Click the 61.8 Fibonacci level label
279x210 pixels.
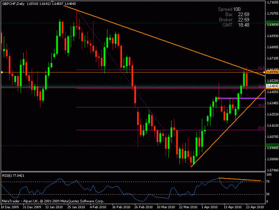point(261,68)
